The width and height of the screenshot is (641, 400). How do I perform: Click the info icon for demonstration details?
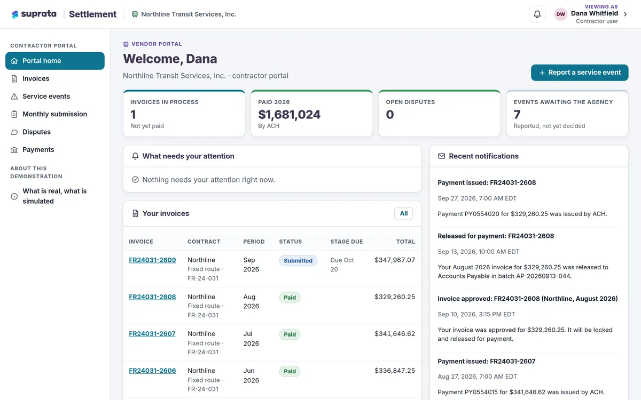(x=14, y=196)
